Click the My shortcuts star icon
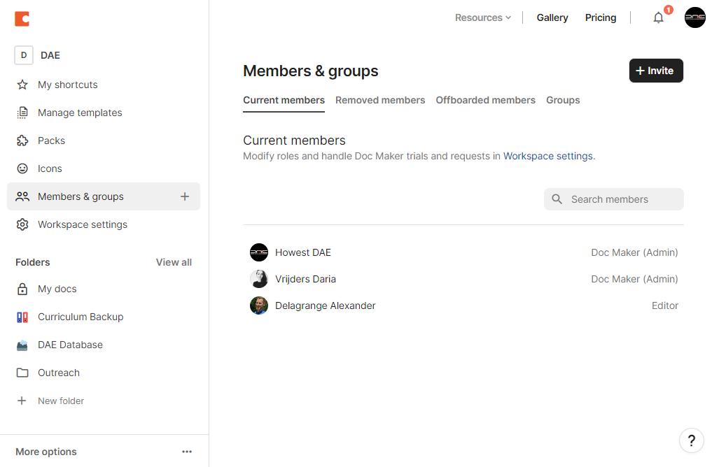Image resolution: width=712 pixels, height=467 pixels. (x=22, y=85)
